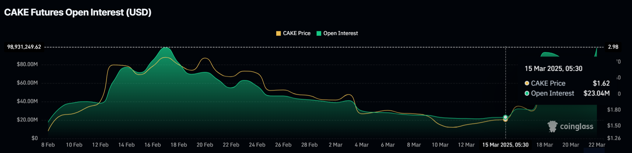
Task: Click the 8 Feb axis label
Action: [48, 145]
